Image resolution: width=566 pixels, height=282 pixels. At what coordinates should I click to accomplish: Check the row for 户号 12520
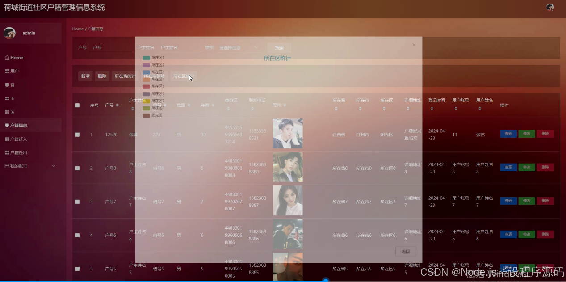(77, 135)
